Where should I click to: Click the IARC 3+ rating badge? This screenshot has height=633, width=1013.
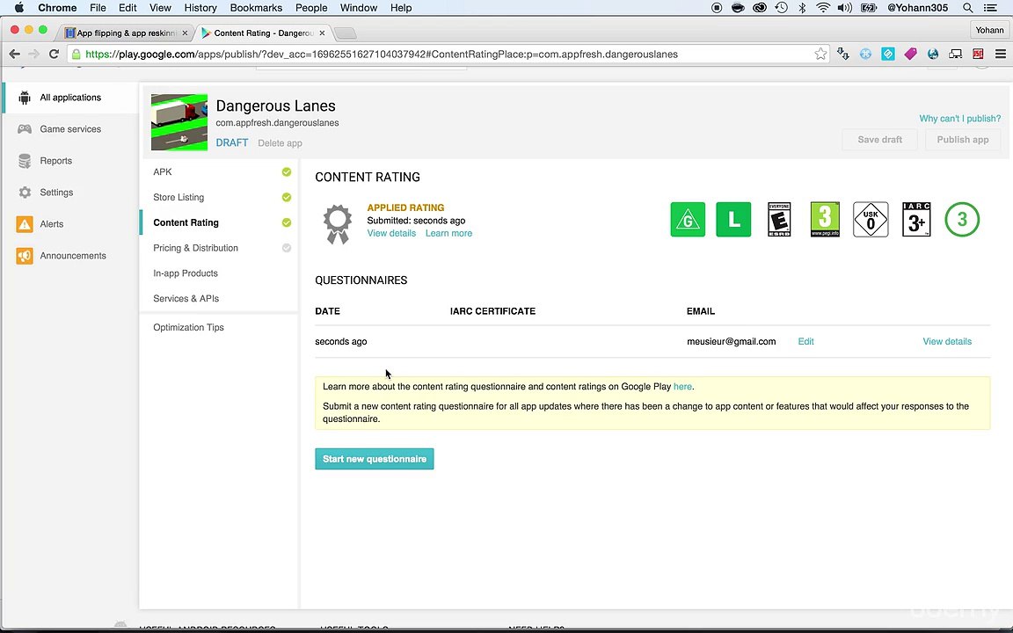[916, 220]
